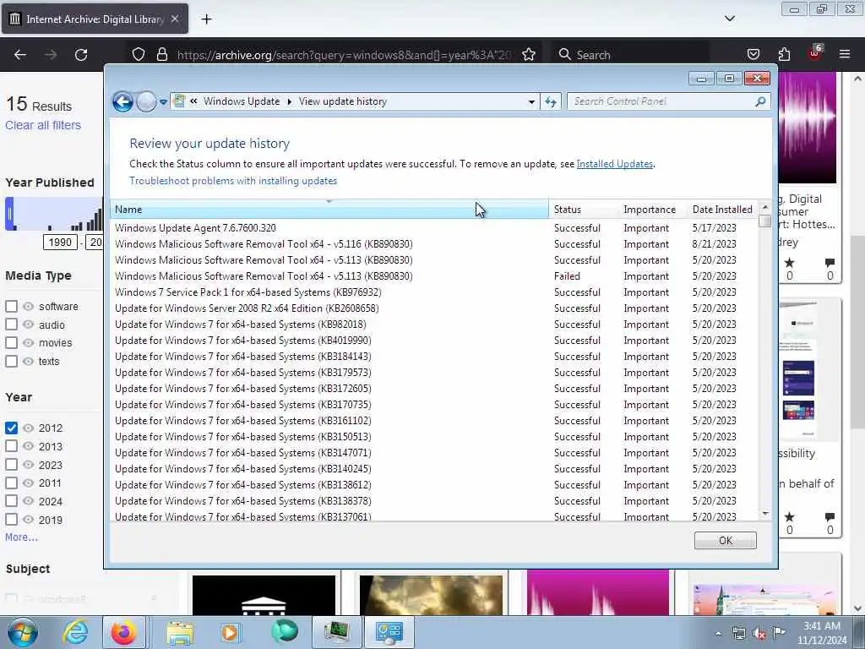865x649 pixels.
Task: Refresh the Control Panel address bar
Action: pos(551,101)
